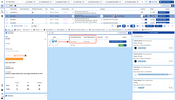Open more options beside the WORK ORDER button
The image size is (175, 100).
pos(173,2)
